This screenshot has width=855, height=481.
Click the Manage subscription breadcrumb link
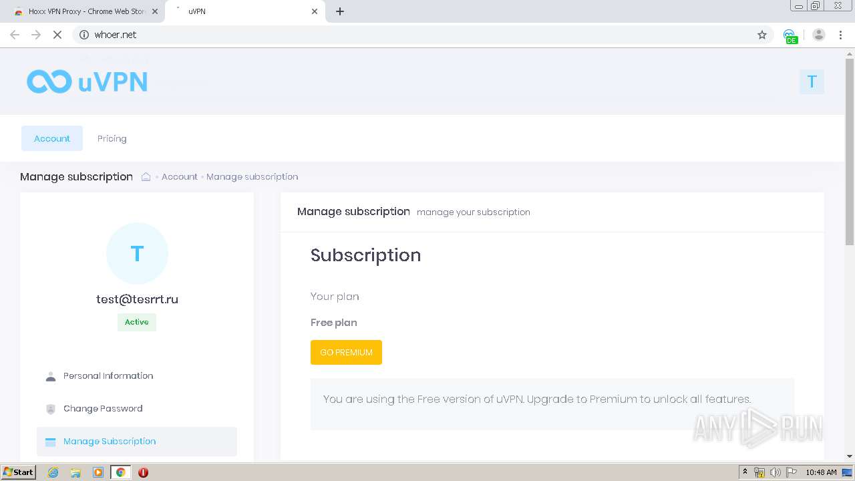tap(252, 176)
